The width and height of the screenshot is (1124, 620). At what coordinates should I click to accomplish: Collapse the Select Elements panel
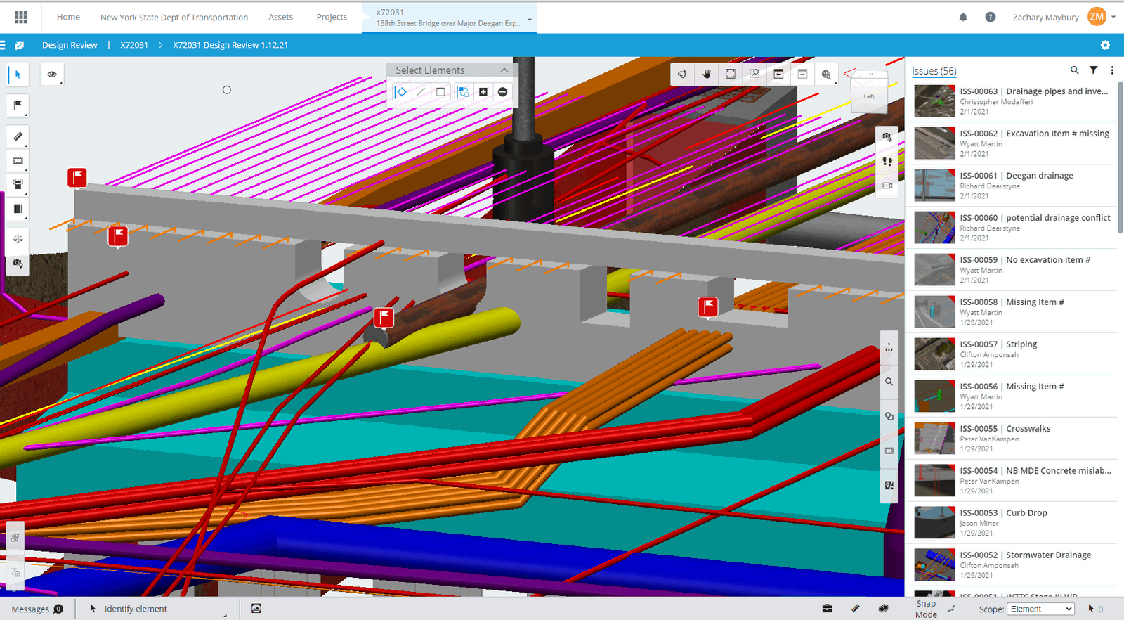coord(504,70)
